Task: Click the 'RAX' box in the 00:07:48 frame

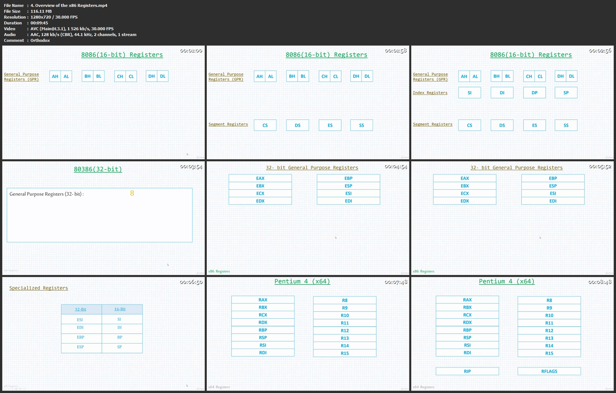Action: click(x=263, y=300)
